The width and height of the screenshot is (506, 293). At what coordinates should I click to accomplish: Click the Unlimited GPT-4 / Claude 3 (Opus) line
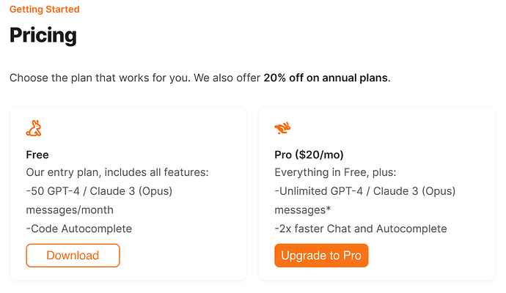pos(365,191)
